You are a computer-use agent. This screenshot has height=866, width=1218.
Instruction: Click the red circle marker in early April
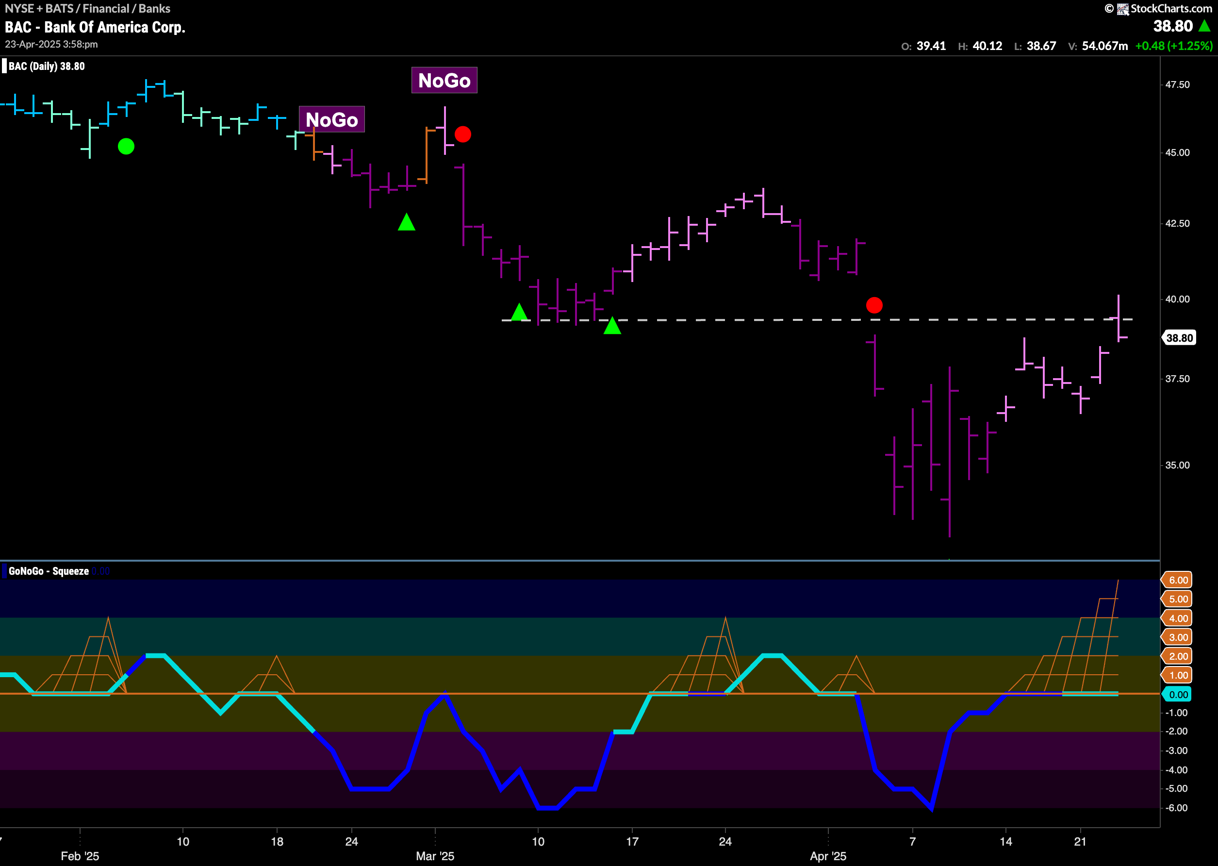(x=874, y=305)
